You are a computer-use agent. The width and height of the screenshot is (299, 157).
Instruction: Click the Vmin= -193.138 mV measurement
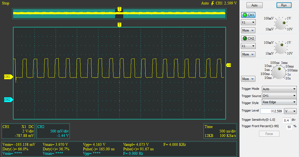pyautogui.click(x=19, y=145)
